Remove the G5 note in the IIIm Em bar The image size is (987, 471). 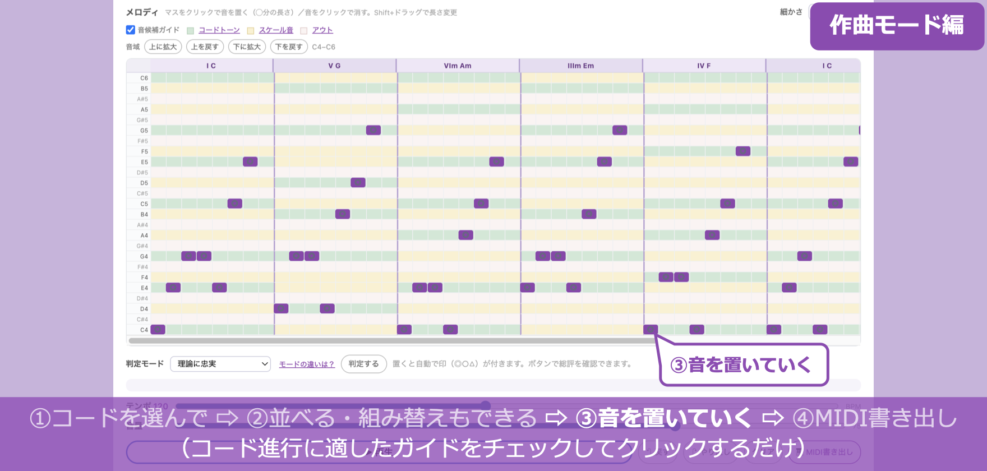[x=620, y=130]
